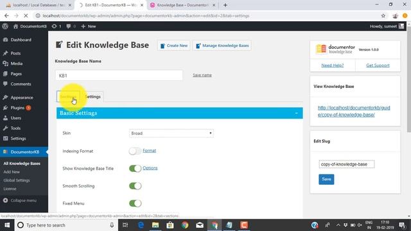Click the browser address bar

(x=207, y=15)
